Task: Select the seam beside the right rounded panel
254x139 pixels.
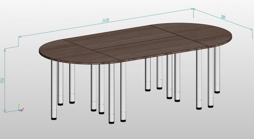Action: [180, 35]
